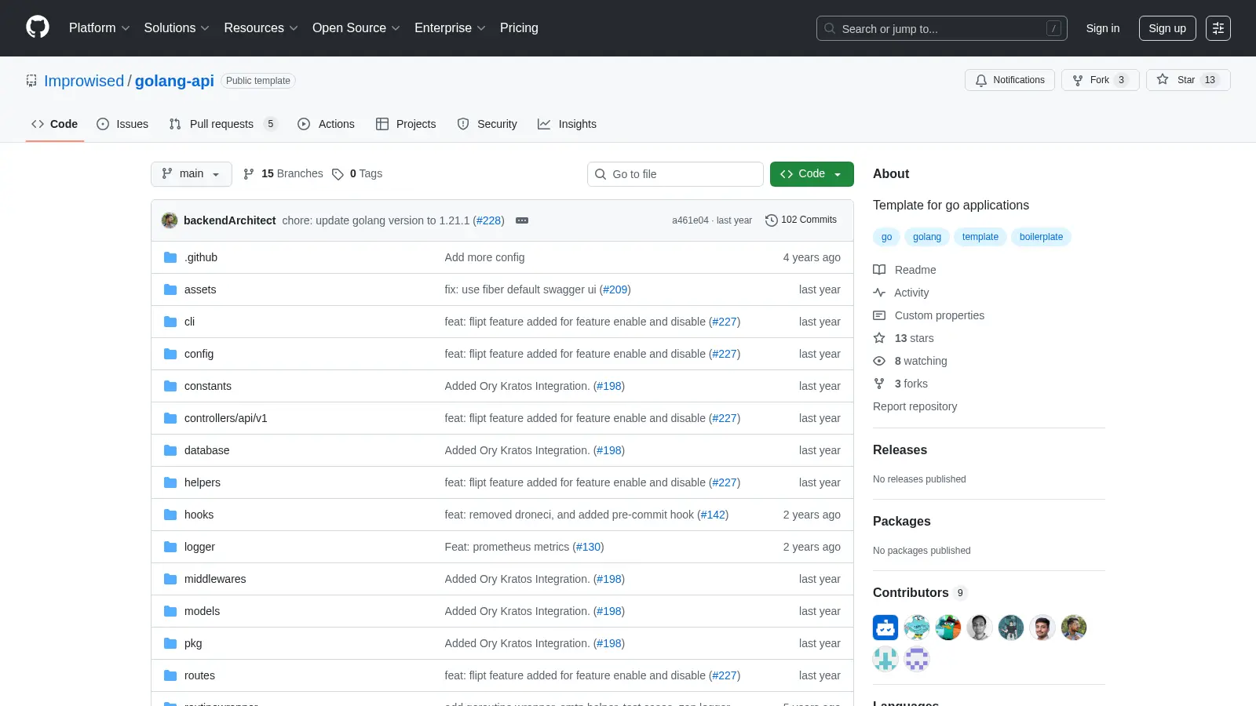Expand the Platform menu
The image size is (1256, 706).
coord(99,27)
